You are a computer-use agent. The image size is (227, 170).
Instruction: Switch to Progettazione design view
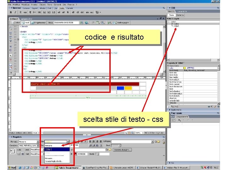[38, 23]
